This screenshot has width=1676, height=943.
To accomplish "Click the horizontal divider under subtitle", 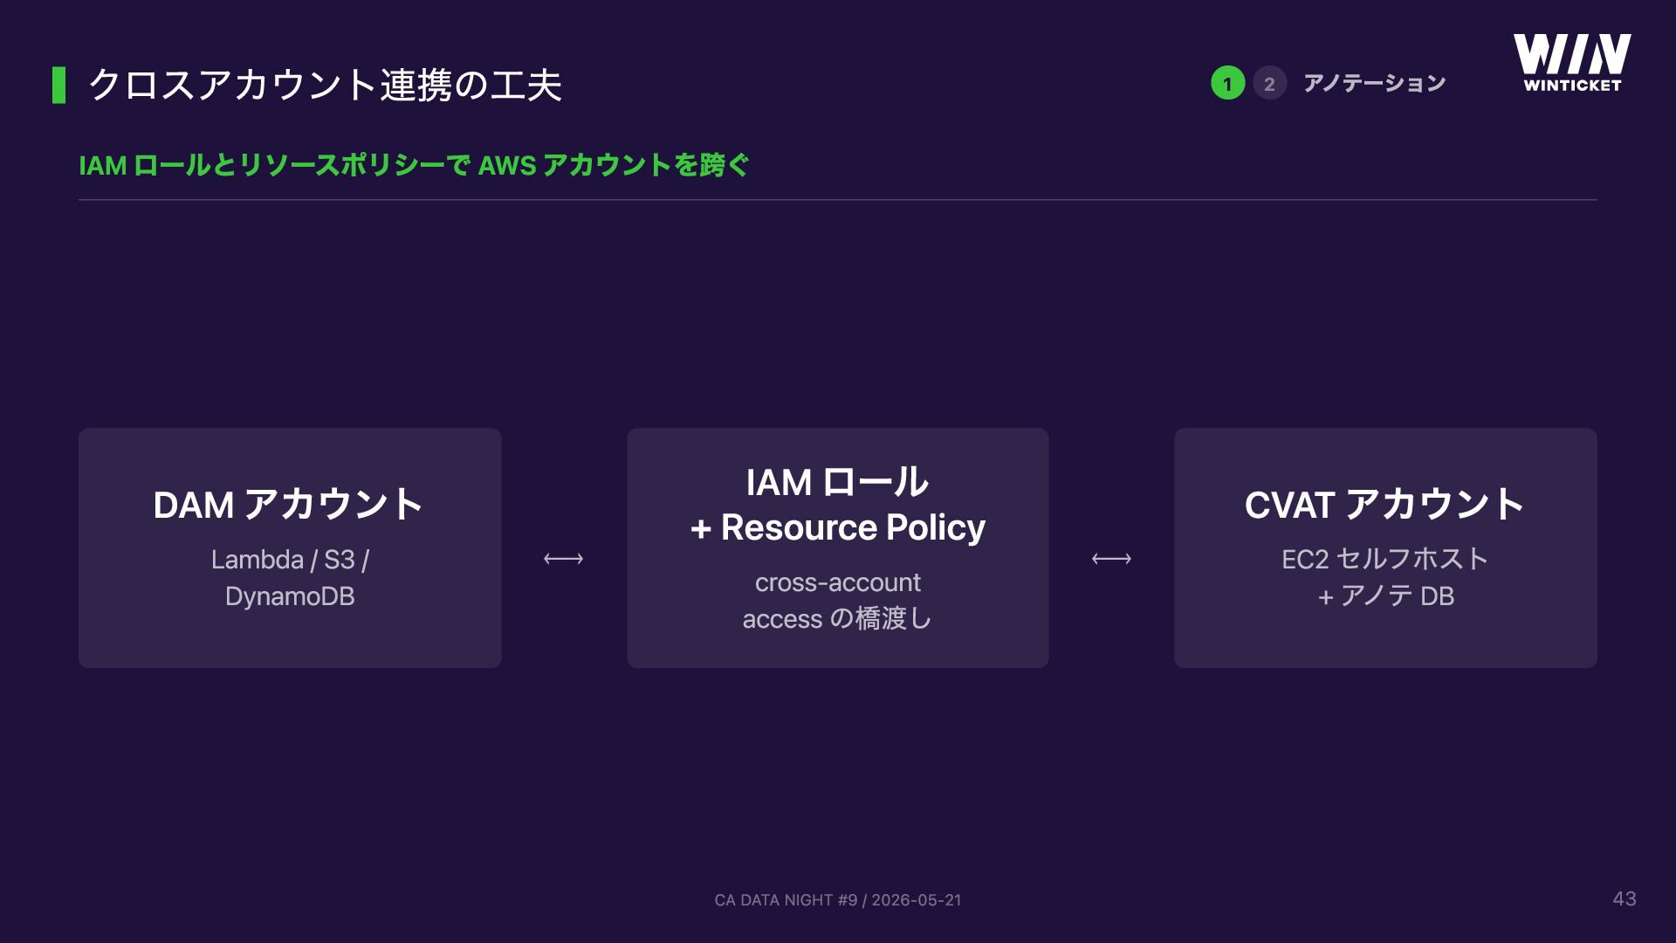I will (838, 200).
